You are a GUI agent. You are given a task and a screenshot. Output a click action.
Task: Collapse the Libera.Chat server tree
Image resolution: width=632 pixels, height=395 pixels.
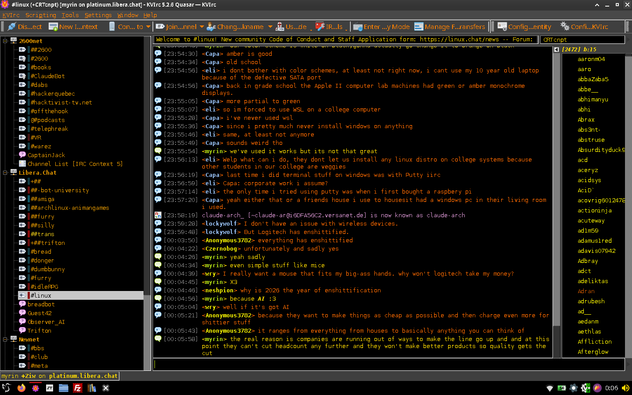tap(5, 172)
